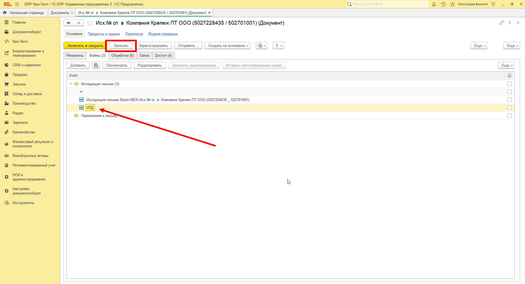Tick checkbox for Исходящее письмо Взлет-МСК file

(509, 100)
